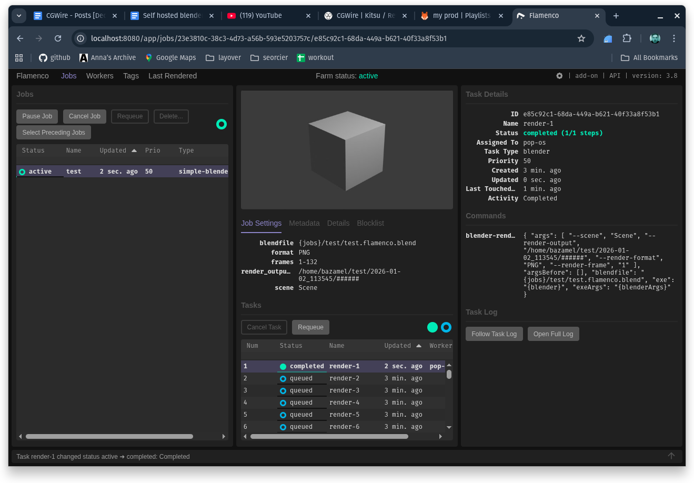Click the rendered cube preview thumbnail

click(x=347, y=150)
